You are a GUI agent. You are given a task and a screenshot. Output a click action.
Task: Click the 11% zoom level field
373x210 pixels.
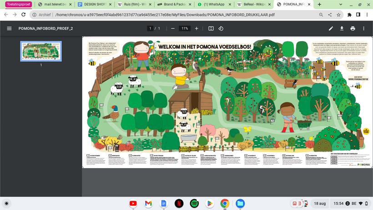[x=185, y=28]
